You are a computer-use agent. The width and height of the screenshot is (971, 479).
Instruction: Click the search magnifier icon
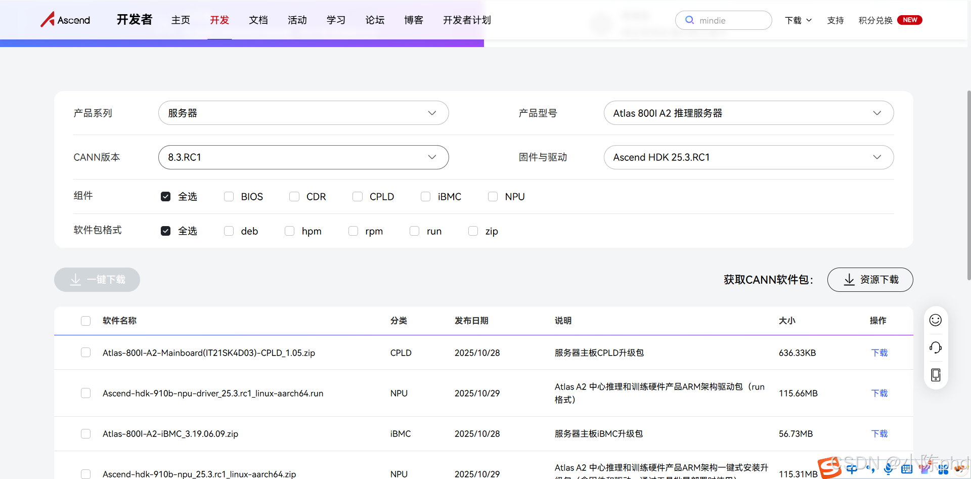(689, 20)
